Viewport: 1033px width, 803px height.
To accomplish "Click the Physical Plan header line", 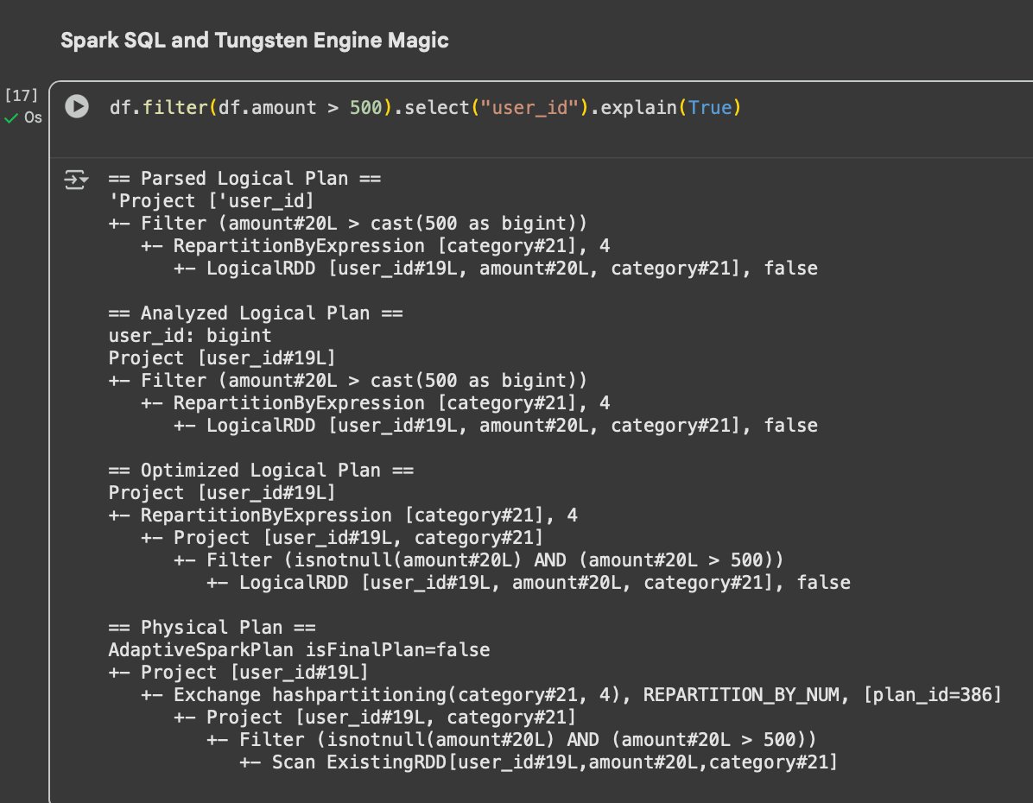I will tap(212, 628).
